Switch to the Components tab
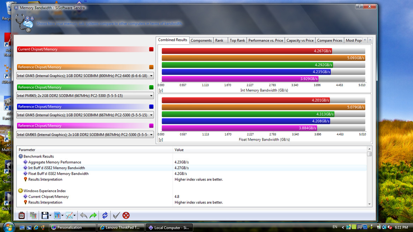 coord(201,40)
